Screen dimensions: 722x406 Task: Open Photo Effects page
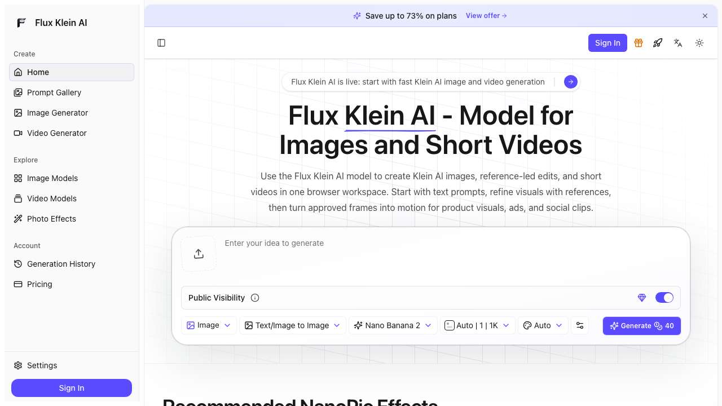[x=72, y=219]
